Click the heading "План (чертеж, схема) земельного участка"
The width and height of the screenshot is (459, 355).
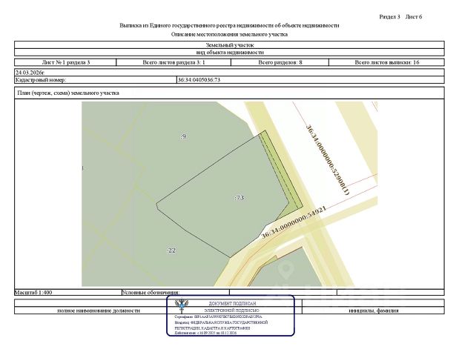point(68,93)
